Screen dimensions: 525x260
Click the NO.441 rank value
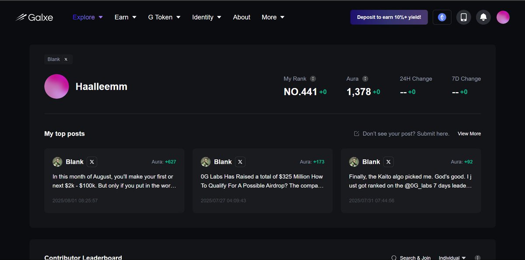300,92
